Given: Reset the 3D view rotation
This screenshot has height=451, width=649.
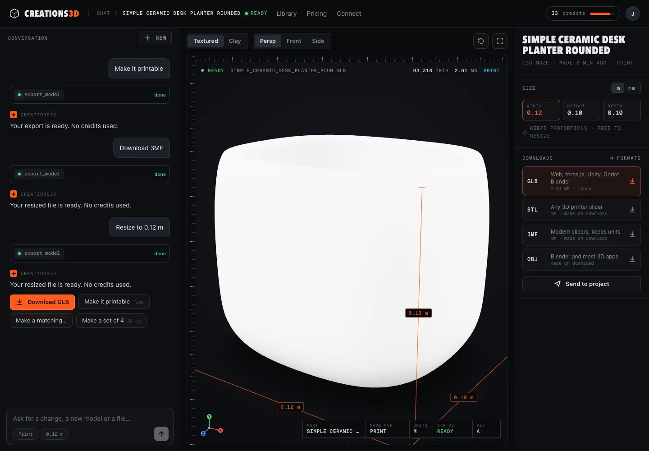Looking at the screenshot, I should (481, 41).
